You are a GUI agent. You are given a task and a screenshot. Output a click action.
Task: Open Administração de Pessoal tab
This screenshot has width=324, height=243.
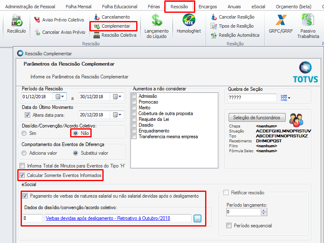30,7
